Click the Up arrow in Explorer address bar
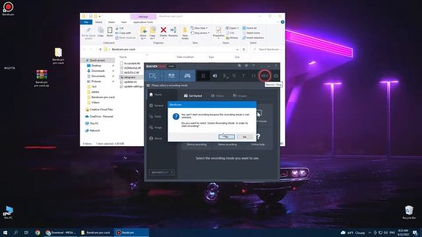Screen dimensions: 422x237 100,49
